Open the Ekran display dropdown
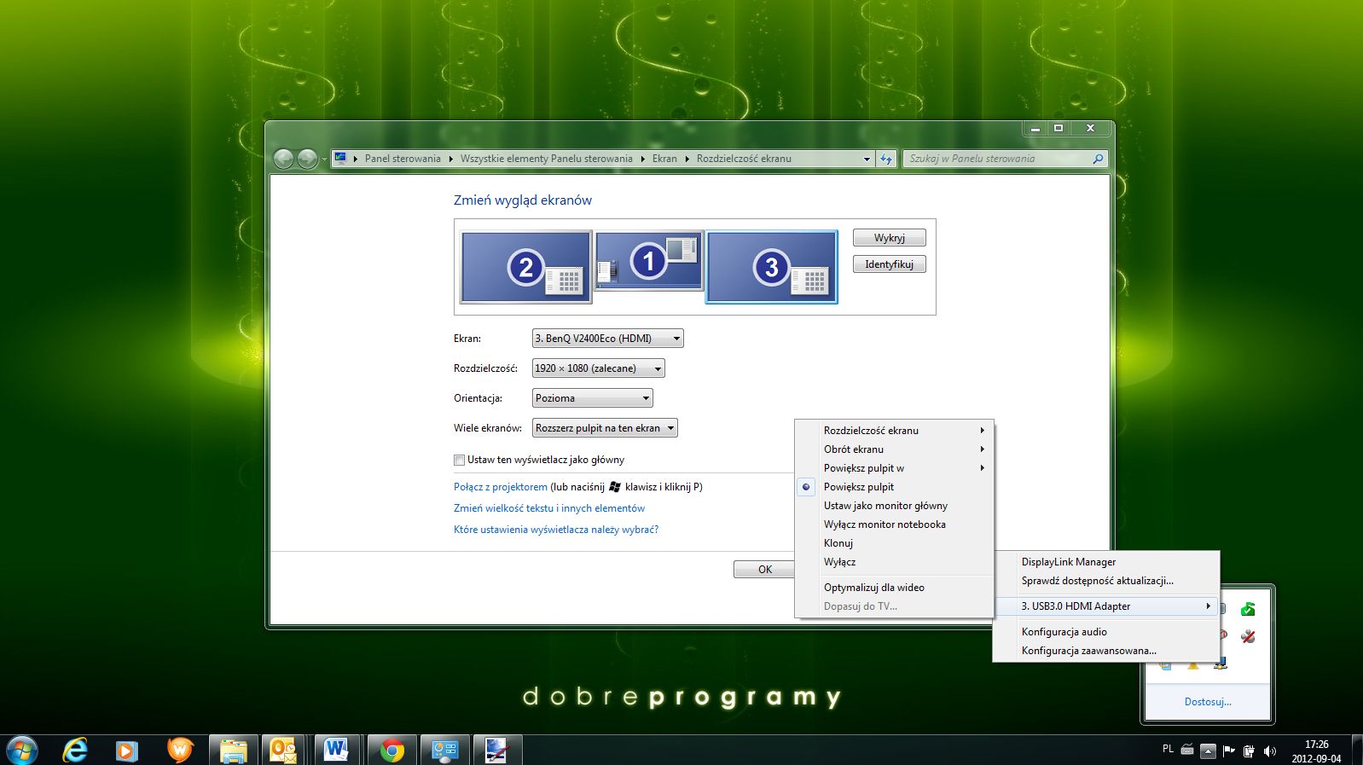Viewport: 1363px width, 765px height. pyautogui.click(x=607, y=339)
